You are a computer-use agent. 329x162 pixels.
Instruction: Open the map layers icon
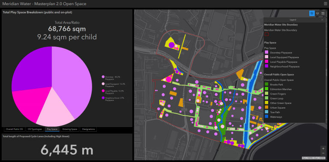[317, 13]
